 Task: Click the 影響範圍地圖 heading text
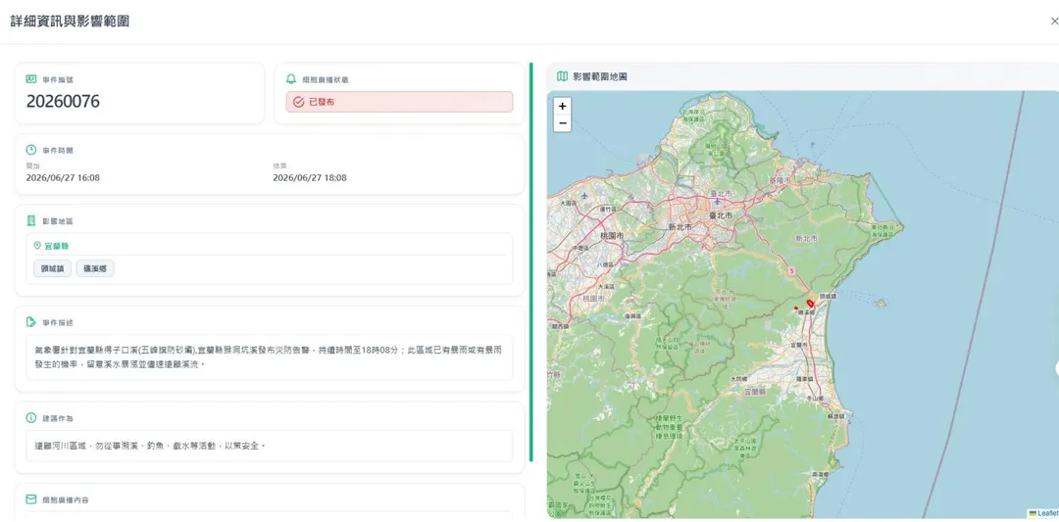pyautogui.click(x=600, y=77)
